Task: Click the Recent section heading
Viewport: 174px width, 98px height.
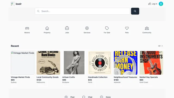Action: [x=15, y=46]
